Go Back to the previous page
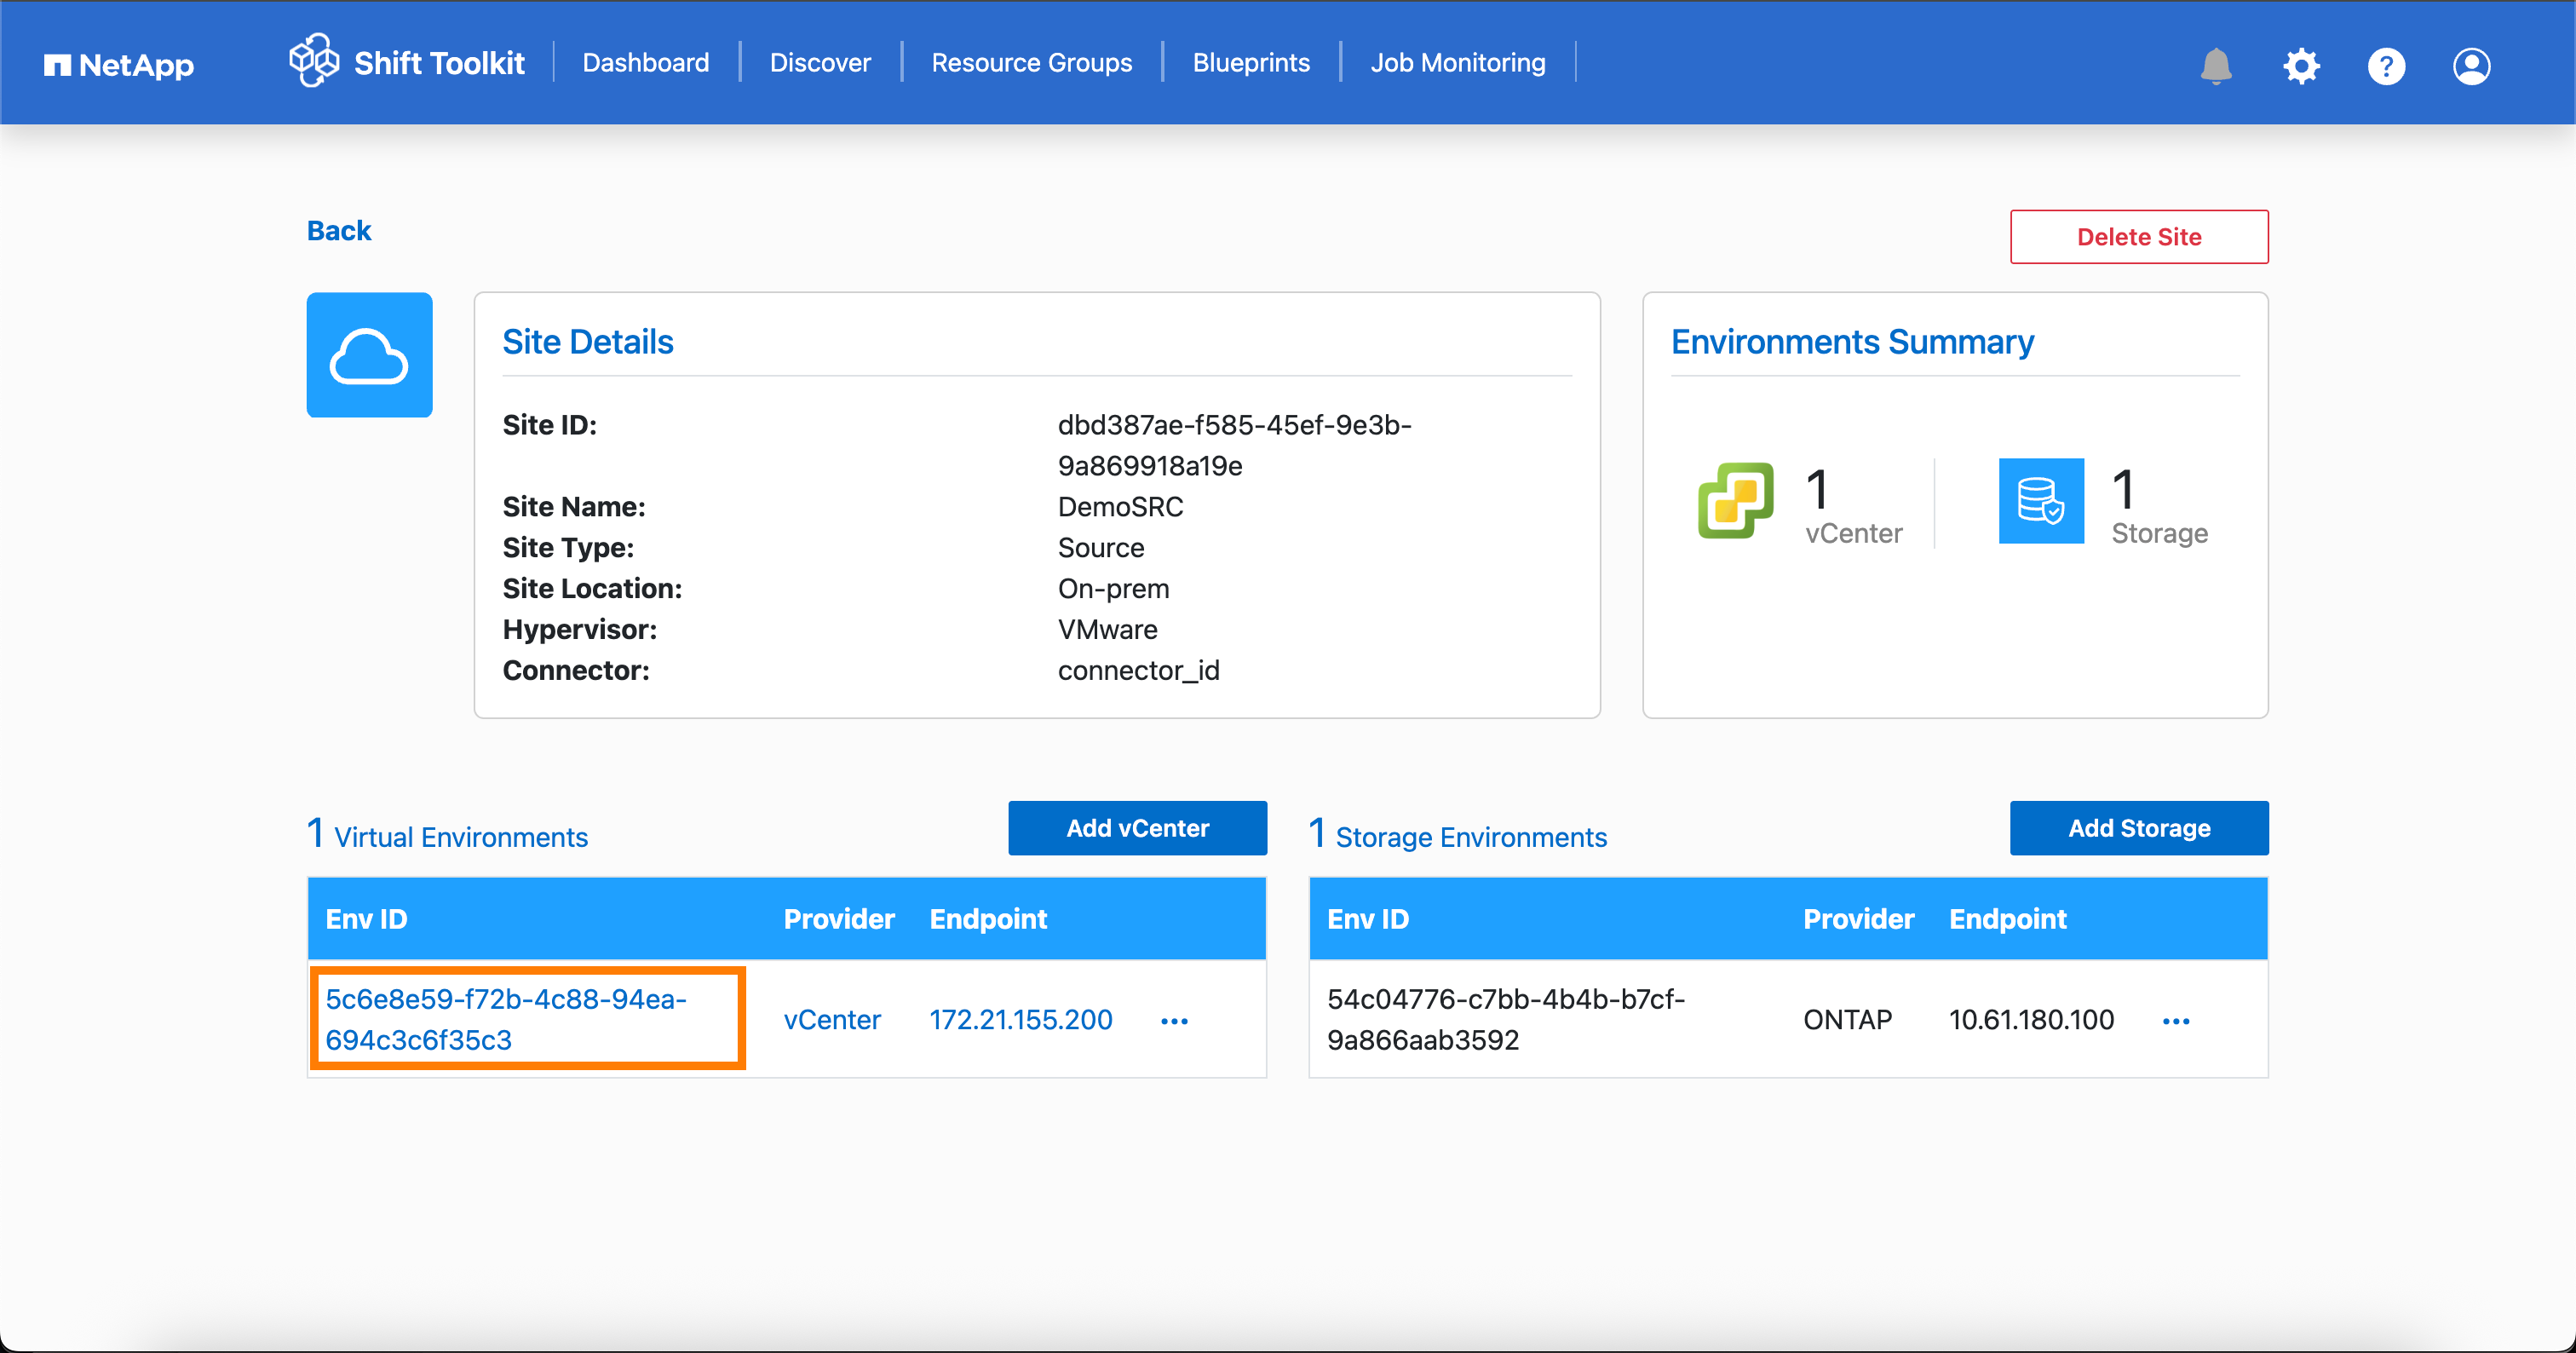Image resolution: width=2576 pixels, height=1353 pixels. click(x=339, y=230)
